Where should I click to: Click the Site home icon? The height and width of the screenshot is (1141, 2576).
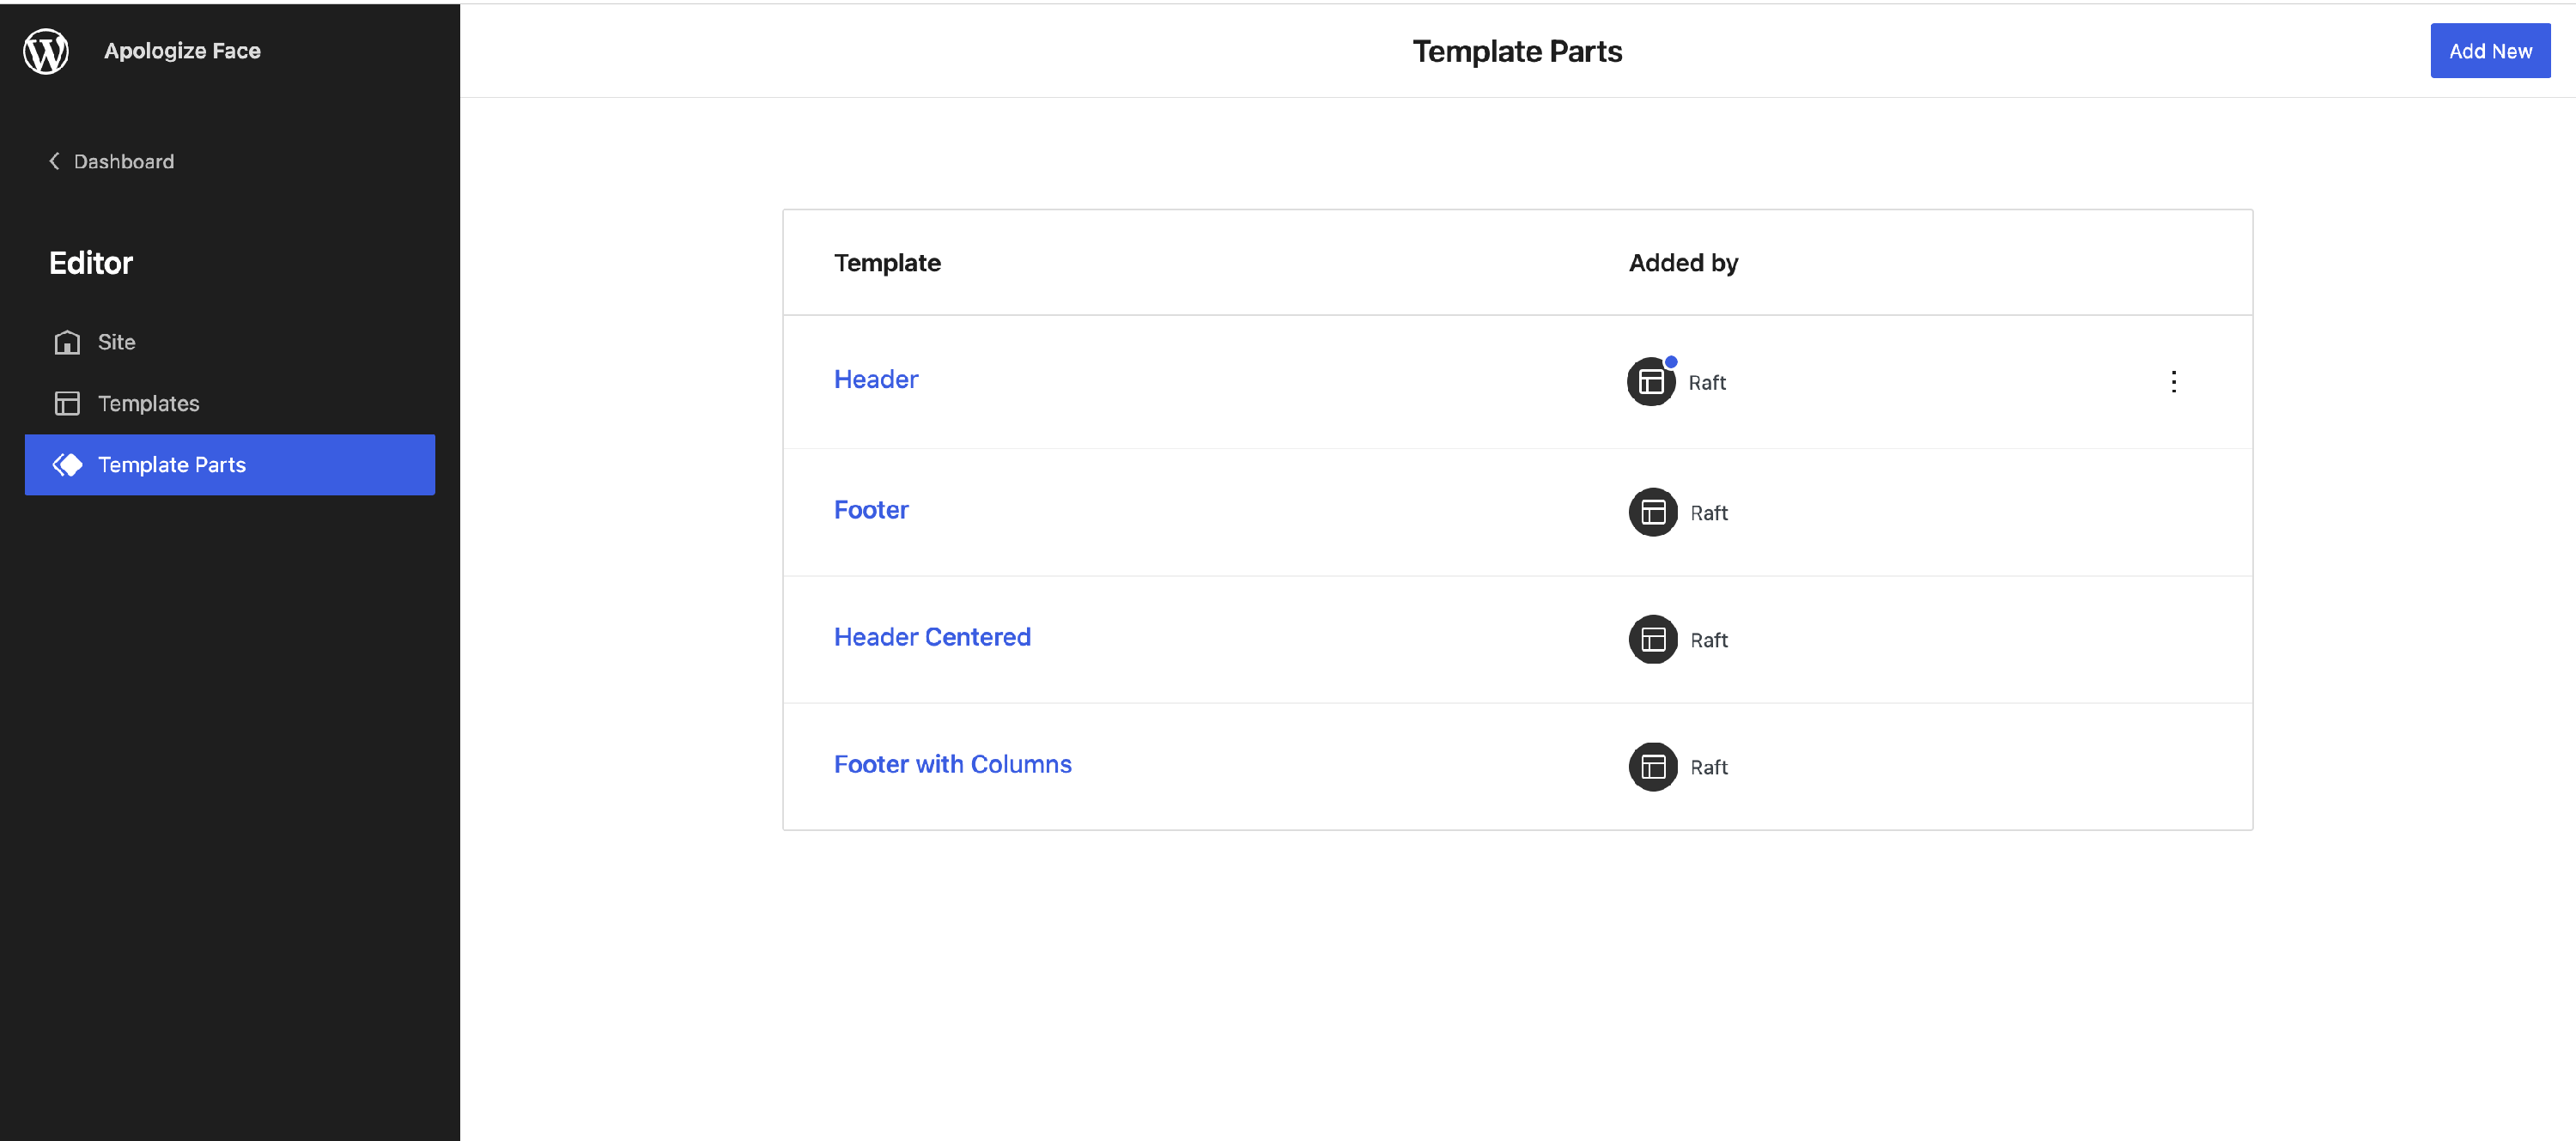pos(67,342)
